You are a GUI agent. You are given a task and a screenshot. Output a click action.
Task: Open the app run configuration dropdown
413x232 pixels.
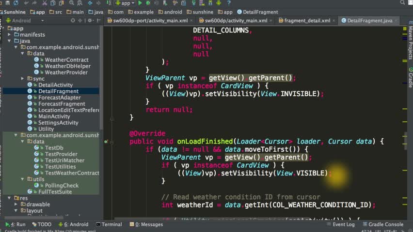[x=126, y=3]
